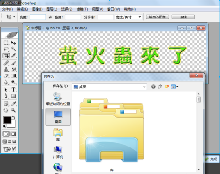Open the Filter (滤镜) menu

click(82, 9)
